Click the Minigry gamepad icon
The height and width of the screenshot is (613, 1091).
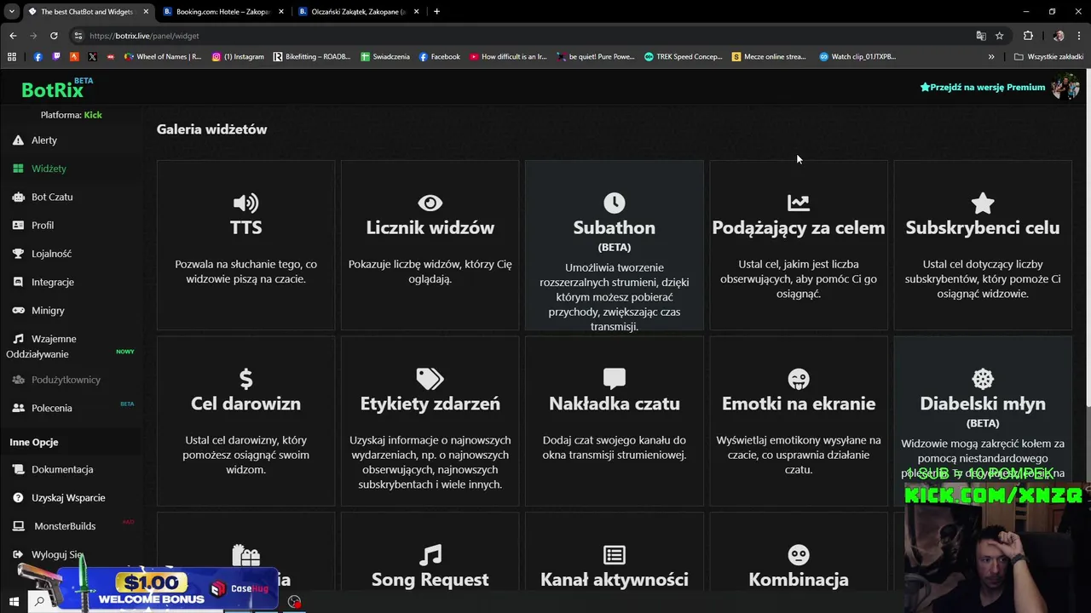click(18, 311)
